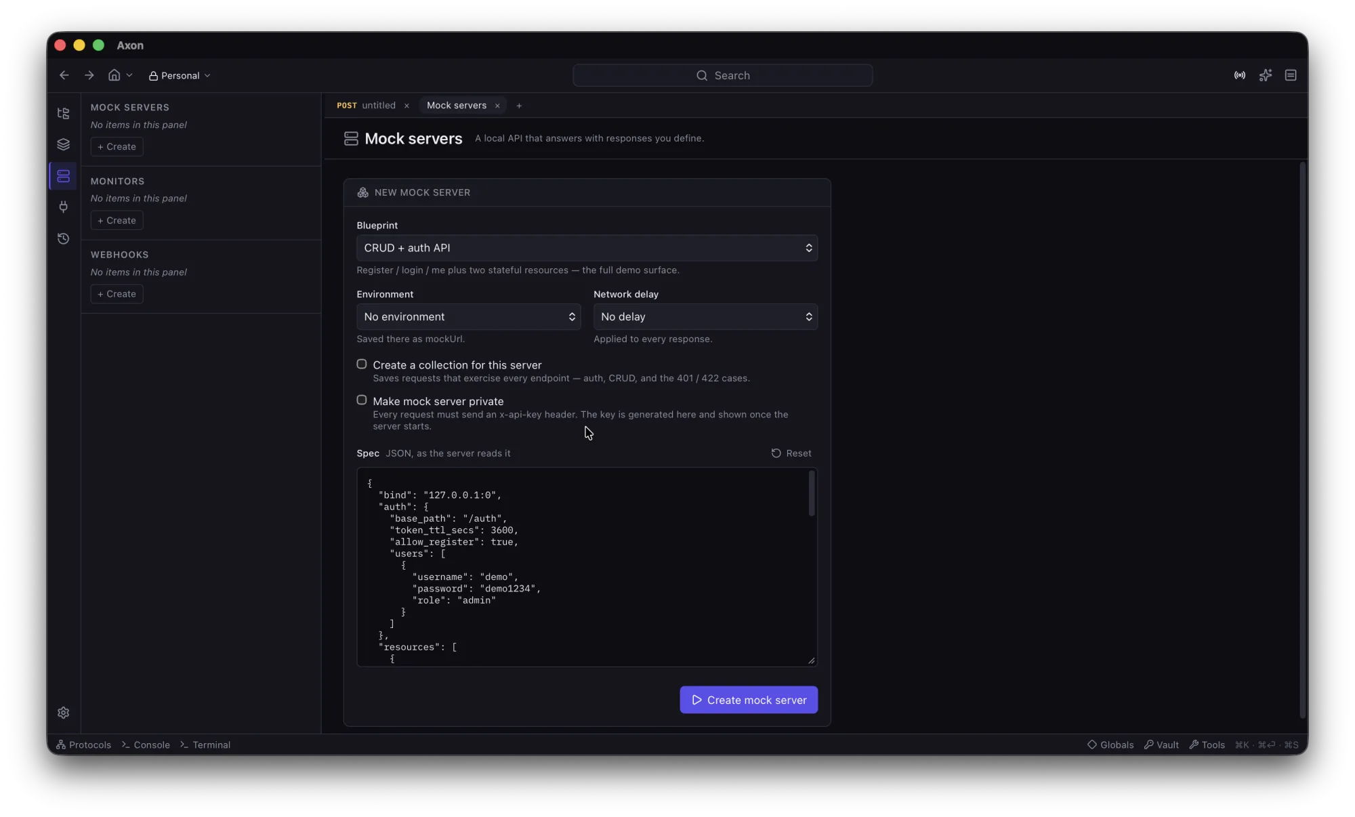The image size is (1355, 817).
Task: Open Terminal in the status bar
Action: (x=205, y=745)
